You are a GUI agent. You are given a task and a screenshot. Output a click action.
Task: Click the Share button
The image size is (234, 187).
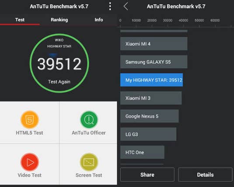147,175
